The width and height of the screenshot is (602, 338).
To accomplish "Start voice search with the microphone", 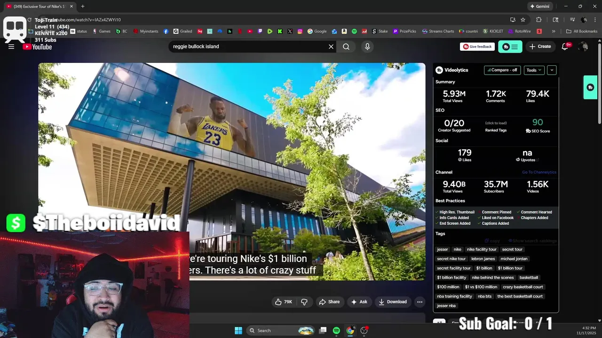I will 367,46.
